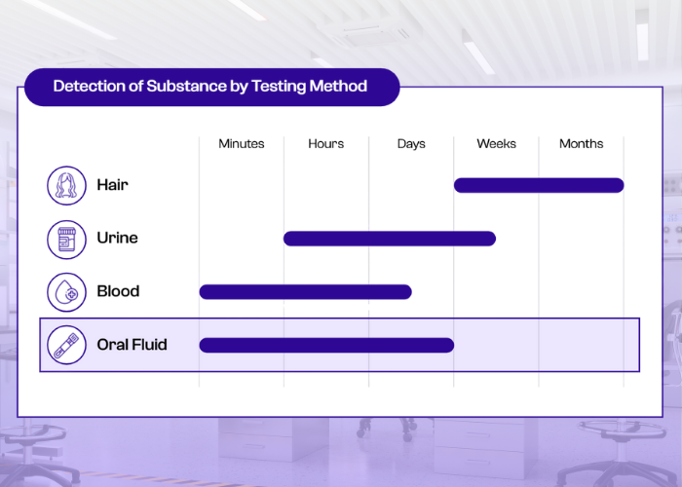Click the Detection of Substance title banner
This screenshot has width=682, height=487.
(210, 87)
